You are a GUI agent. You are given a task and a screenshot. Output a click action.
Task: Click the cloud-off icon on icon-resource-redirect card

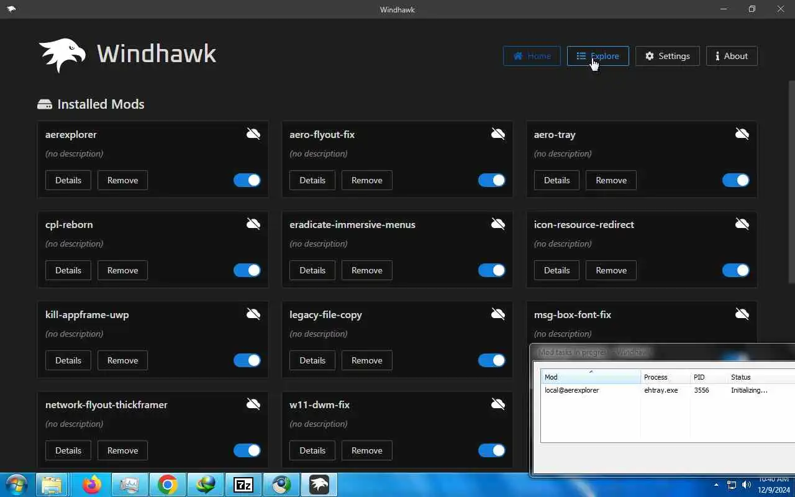click(742, 224)
